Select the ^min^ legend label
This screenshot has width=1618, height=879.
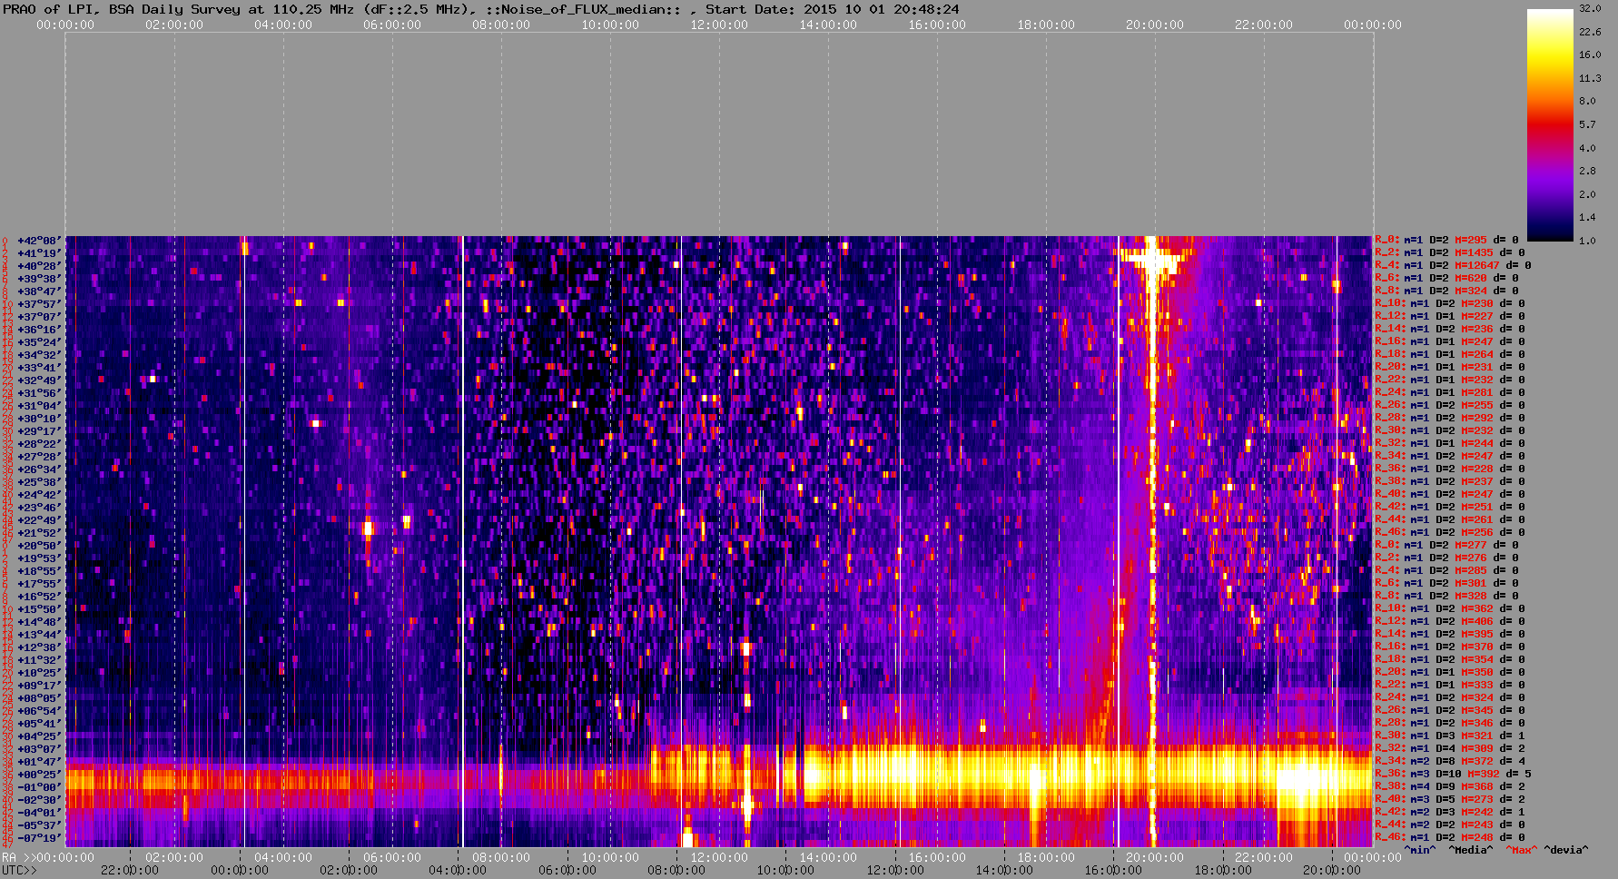coord(1420,850)
